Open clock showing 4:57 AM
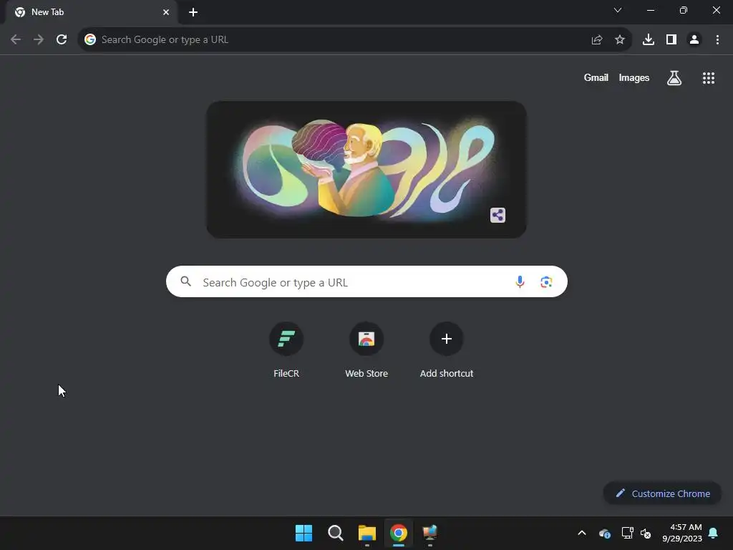The height and width of the screenshot is (550, 733). coord(682,533)
